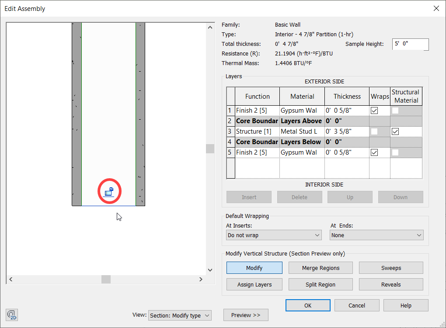Click the left gypsum layer in preview
The width and height of the screenshot is (446, 328).
(x=77, y=114)
